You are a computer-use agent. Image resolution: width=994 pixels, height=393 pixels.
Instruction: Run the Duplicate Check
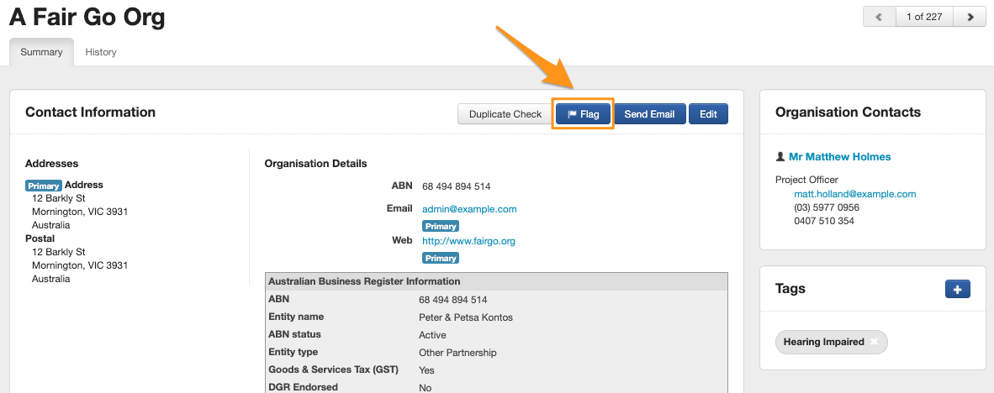505,114
